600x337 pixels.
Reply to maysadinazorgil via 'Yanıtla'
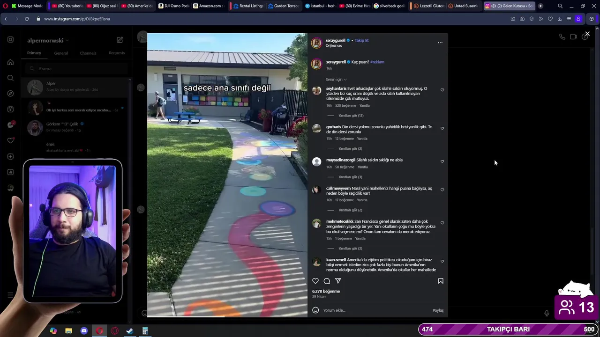[362, 167]
